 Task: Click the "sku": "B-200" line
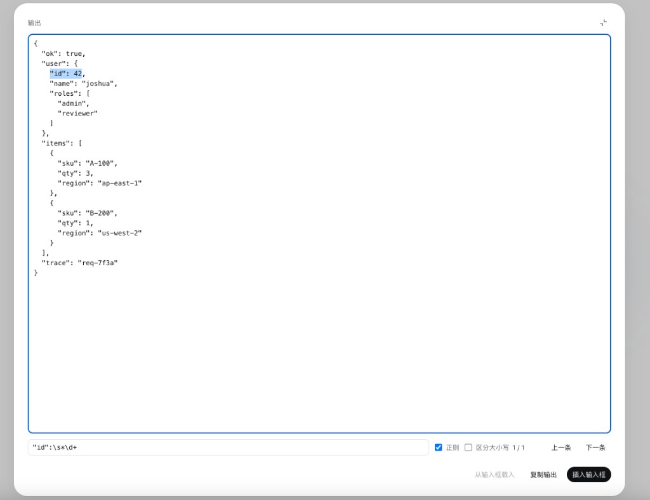[88, 213]
